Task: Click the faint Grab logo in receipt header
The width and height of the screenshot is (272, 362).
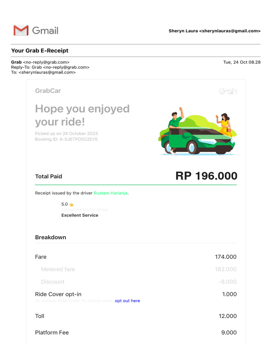Action: 228,91
